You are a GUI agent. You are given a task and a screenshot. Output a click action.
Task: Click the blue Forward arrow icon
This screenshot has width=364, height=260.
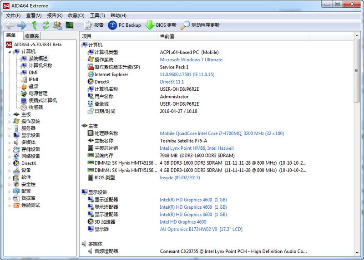22,25
